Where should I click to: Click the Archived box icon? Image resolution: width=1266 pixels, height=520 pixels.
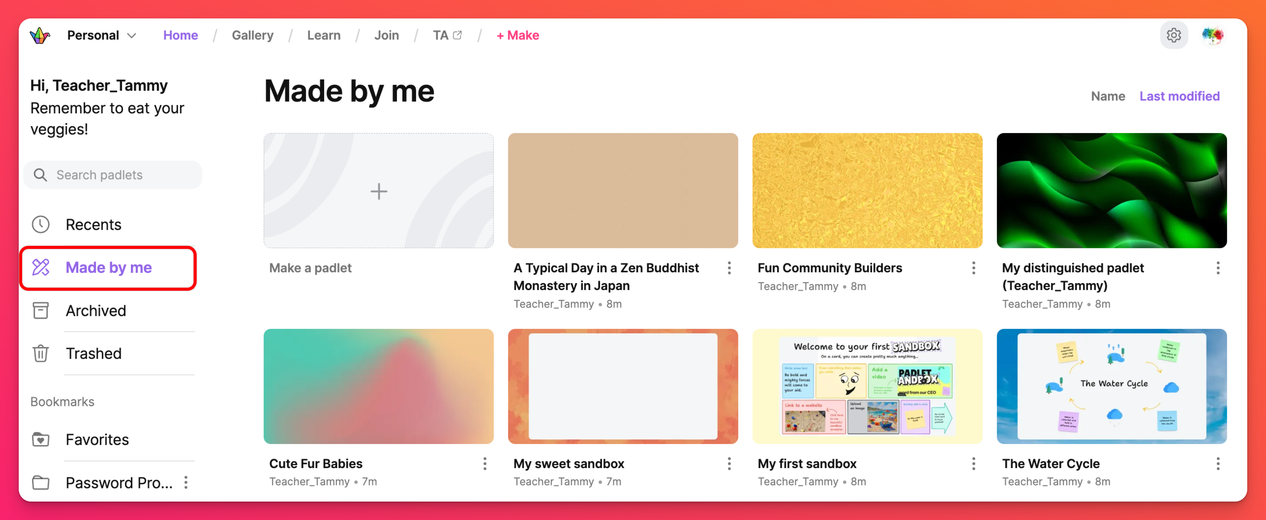pos(41,311)
